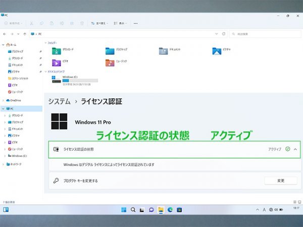
Task: Select pinned Desktop under Home
Action: point(16,51)
